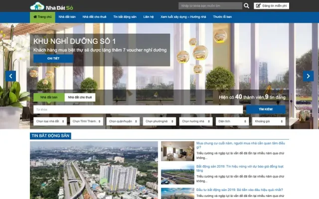Select the Nhà đất cho thuê search tab
This screenshot has width=319, height=199.
click(80, 98)
